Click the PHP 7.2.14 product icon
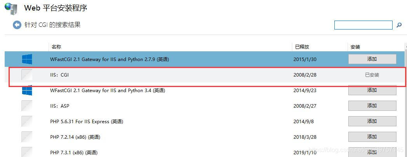 pyautogui.click(x=27, y=137)
